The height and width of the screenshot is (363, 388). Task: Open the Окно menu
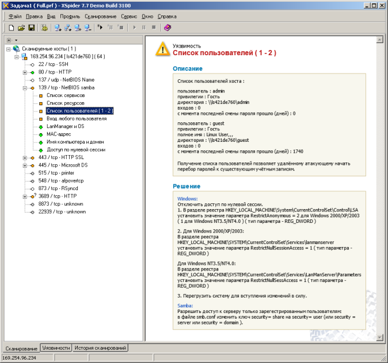click(147, 17)
